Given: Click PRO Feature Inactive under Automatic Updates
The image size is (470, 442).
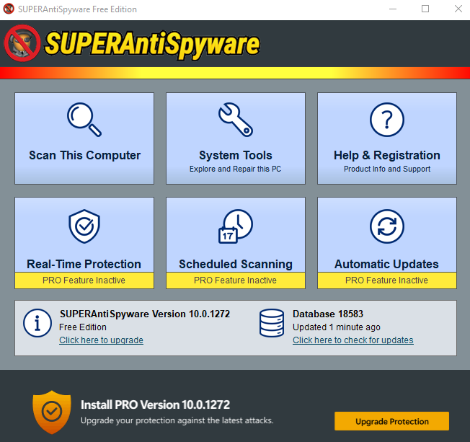Looking at the screenshot, I should pos(387,280).
